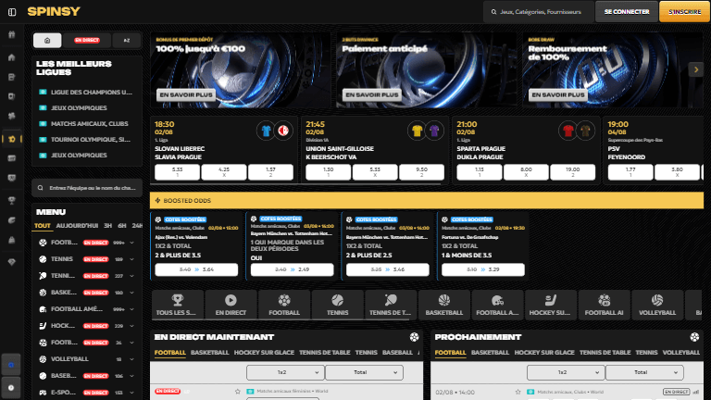Click the SE CONNECTER button
The height and width of the screenshot is (400, 711).
pos(627,12)
